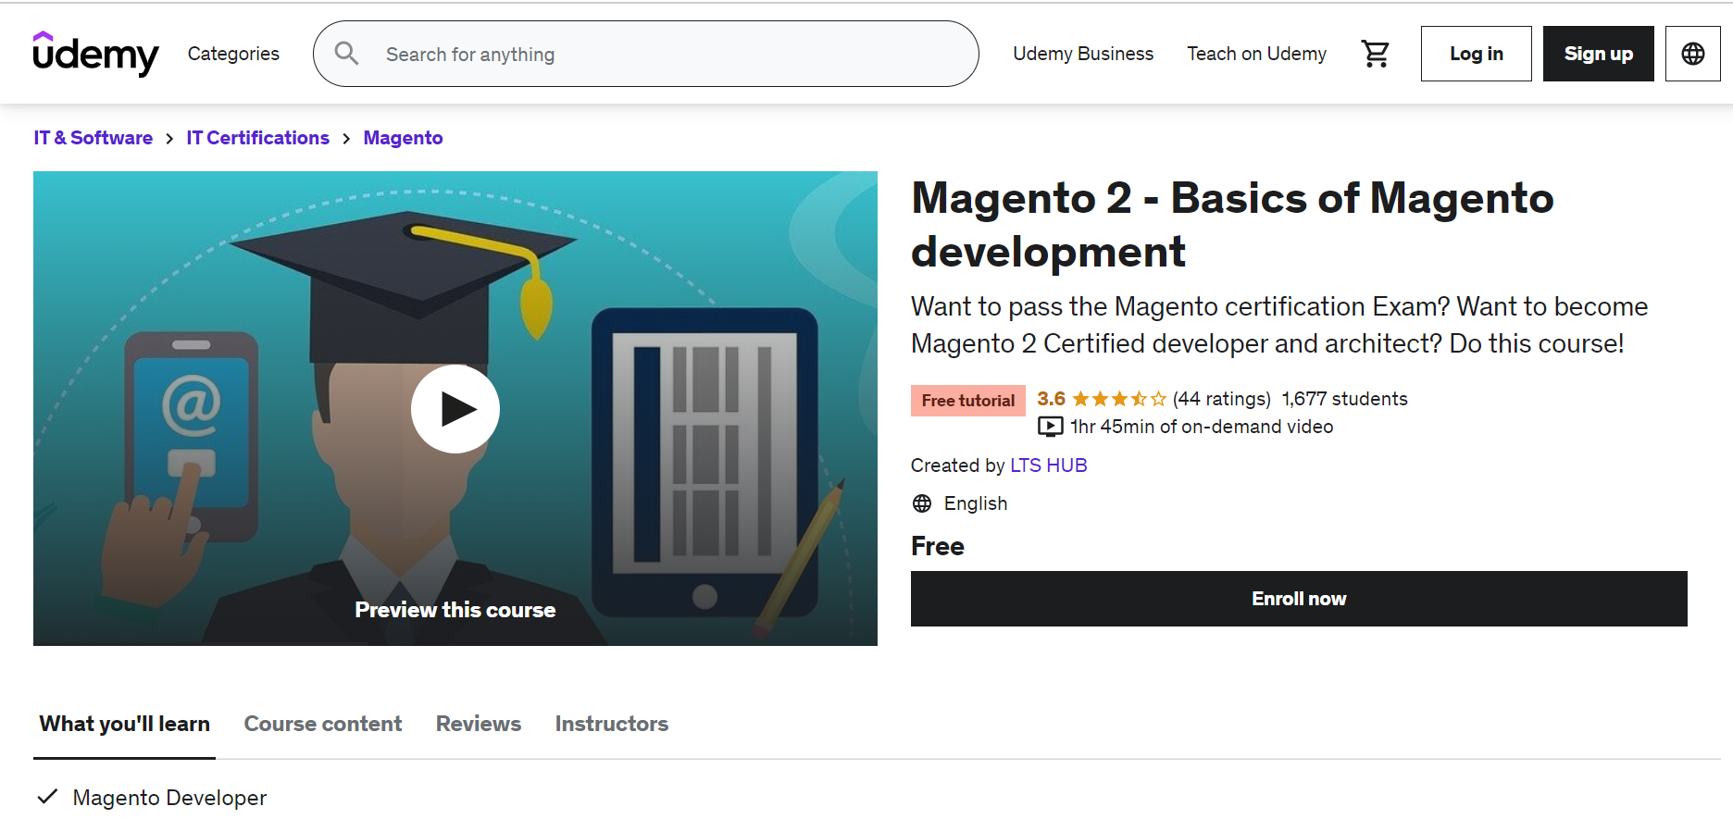The width and height of the screenshot is (1733, 819).
Task: Open LTS HUB instructor link
Action: (1048, 465)
